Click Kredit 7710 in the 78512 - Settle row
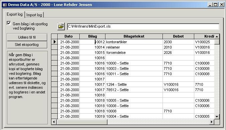Screen dimensions: 226x130 (204, 90)
